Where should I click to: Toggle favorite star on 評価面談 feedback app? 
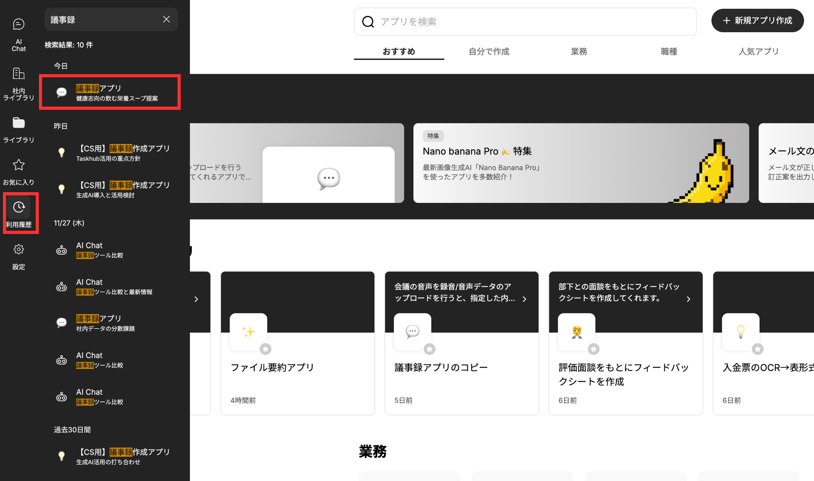[593, 349]
